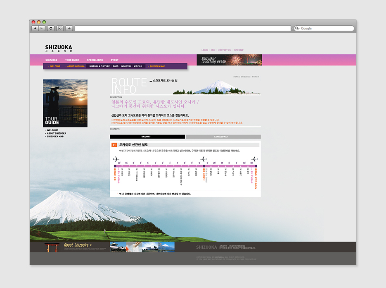The height and width of the screenshot is (288, 386).
Task: Click the LOGIN link
Action: click(x=205, y=50)
